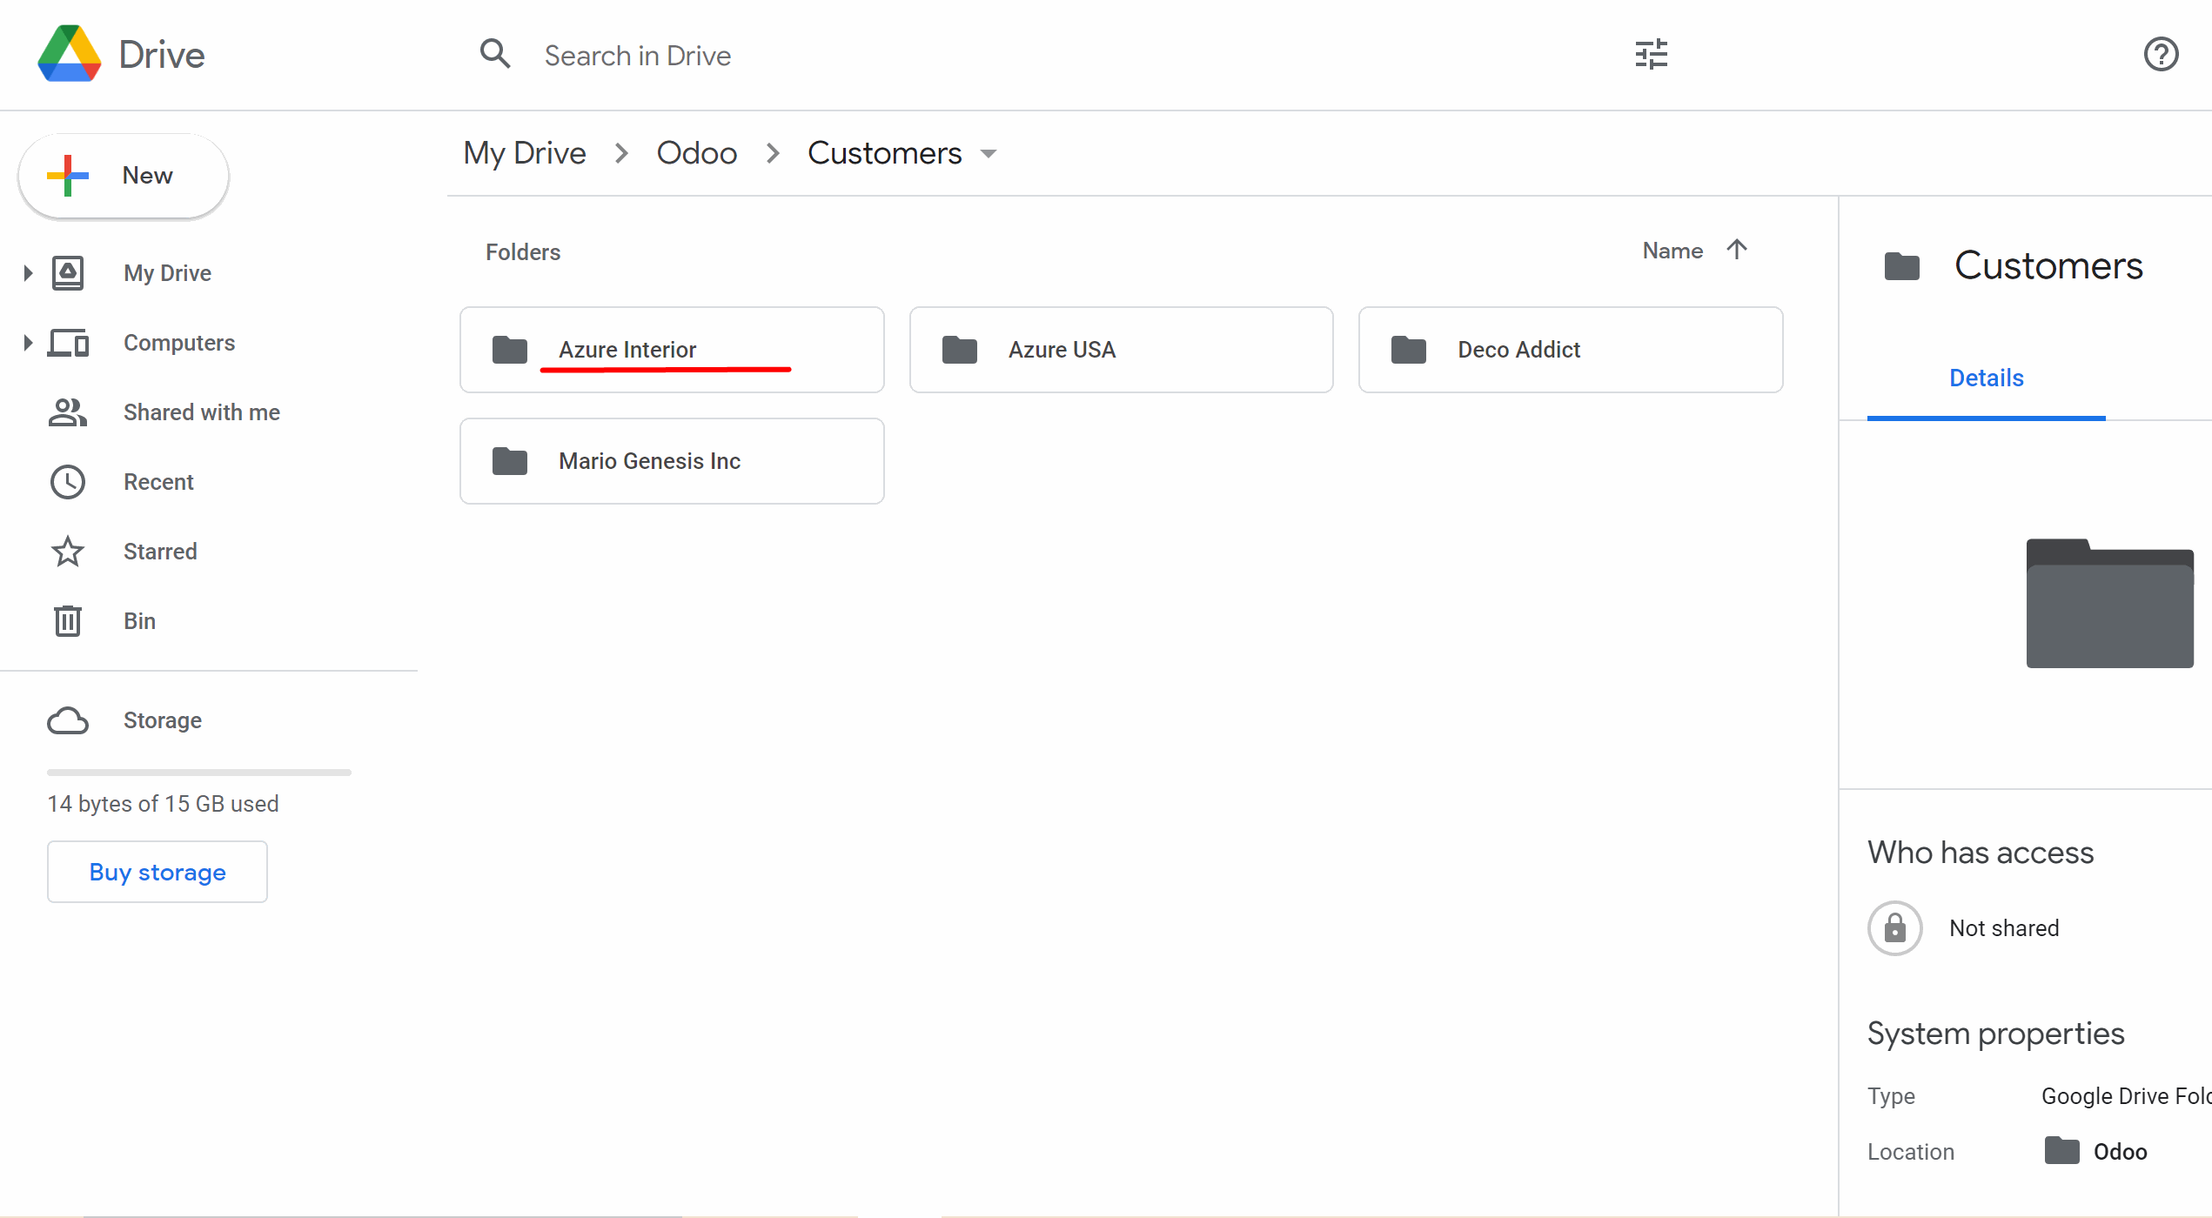This screenshot has height=1218, width=2212.
Task: Click the System properties heading
Action: (1996, 1034)
